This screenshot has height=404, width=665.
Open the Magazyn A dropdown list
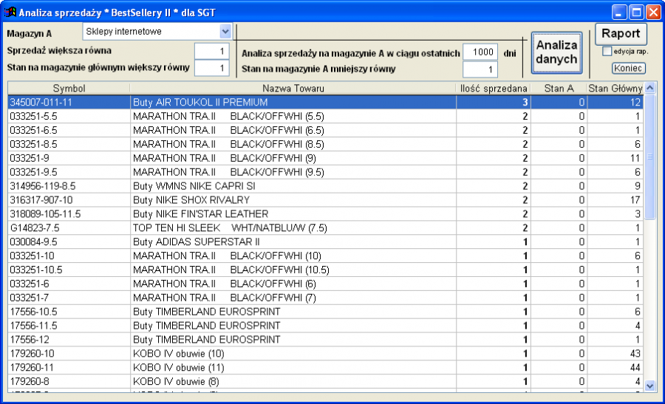coord(225,31)
